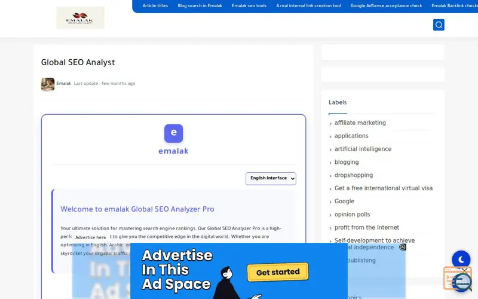The image size is (478, 299).
Task: Click the Get started ad button
Action: click(x=278, y=272)
